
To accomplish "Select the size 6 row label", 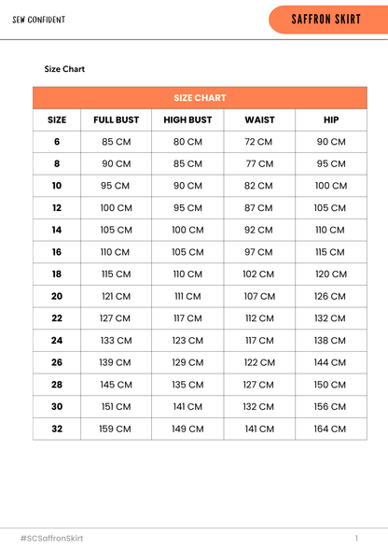I will [x=57, y=142].
